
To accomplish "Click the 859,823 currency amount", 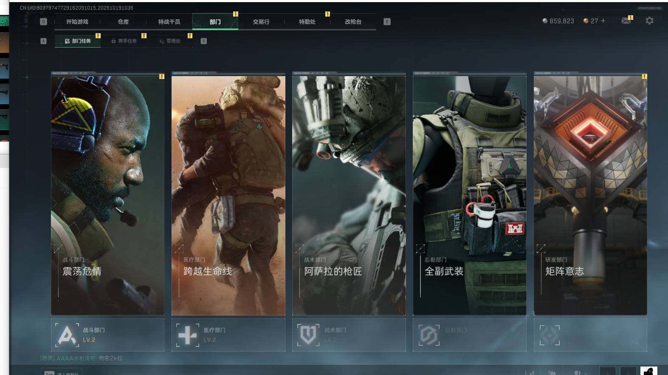I will pos(562,21).
